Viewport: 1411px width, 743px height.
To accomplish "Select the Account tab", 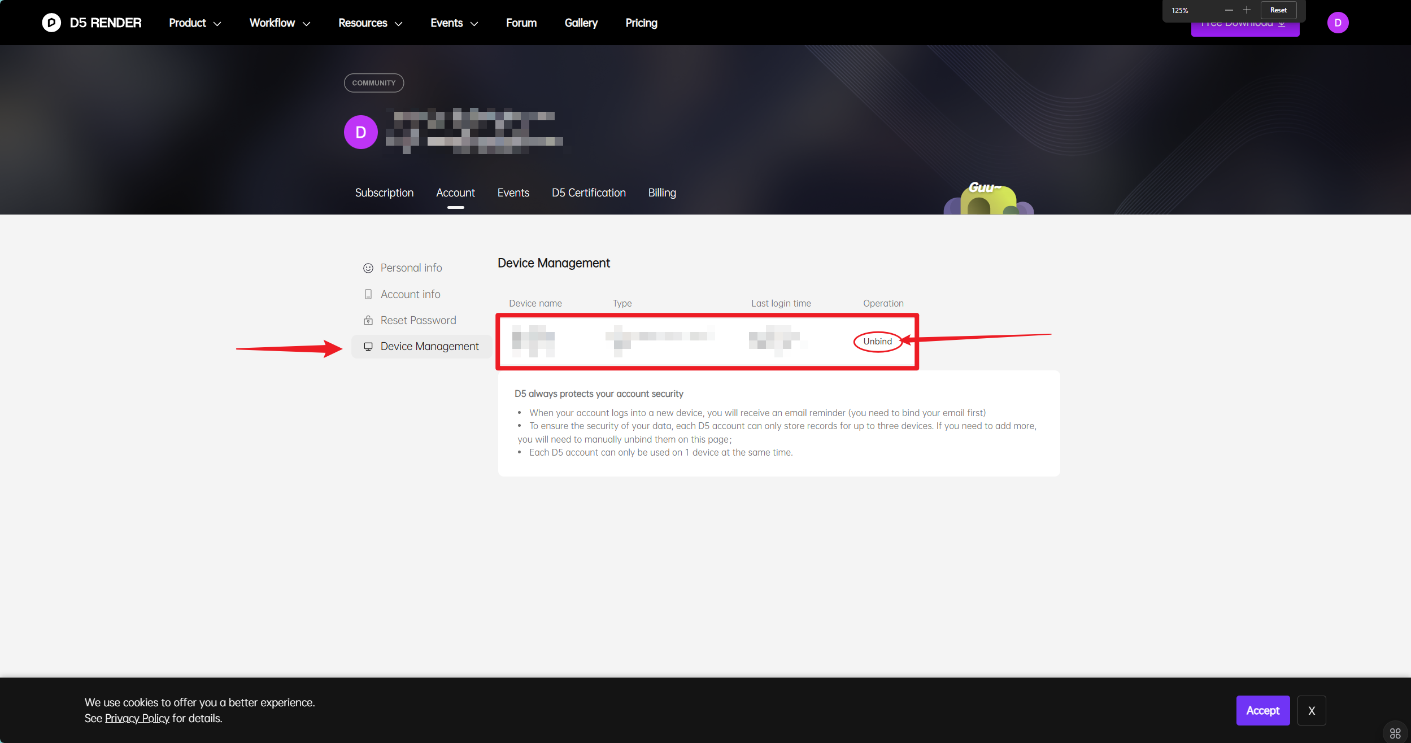I will coord(455,193).
